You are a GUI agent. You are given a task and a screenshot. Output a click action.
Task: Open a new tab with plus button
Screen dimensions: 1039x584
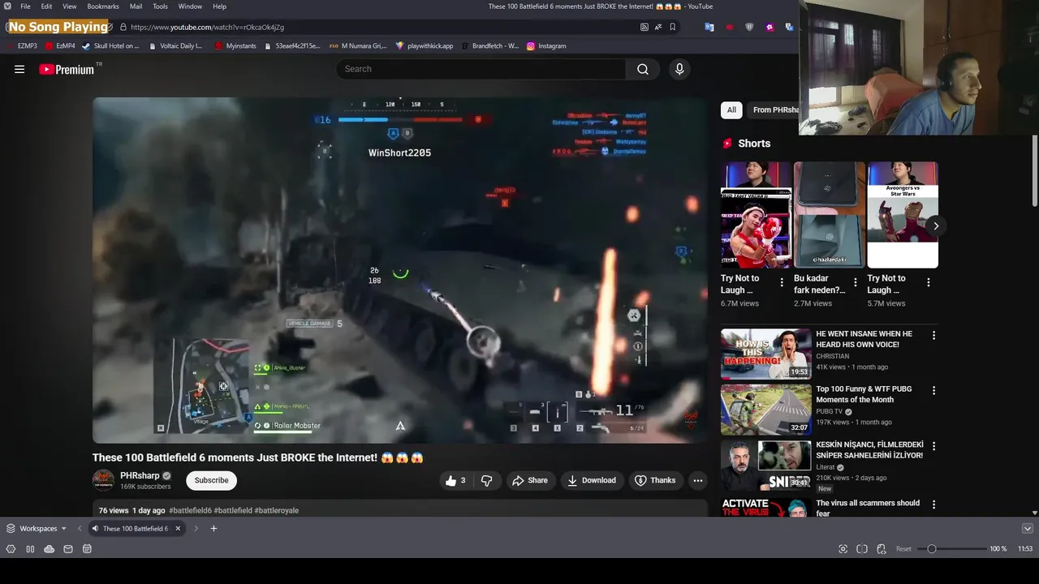[x=213, y=529]
